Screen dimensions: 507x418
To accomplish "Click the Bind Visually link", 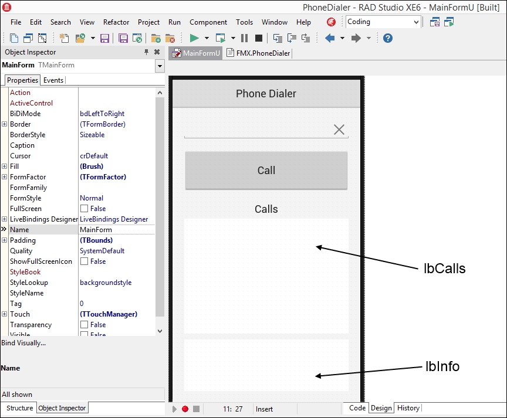I will (x=23, y=343).
